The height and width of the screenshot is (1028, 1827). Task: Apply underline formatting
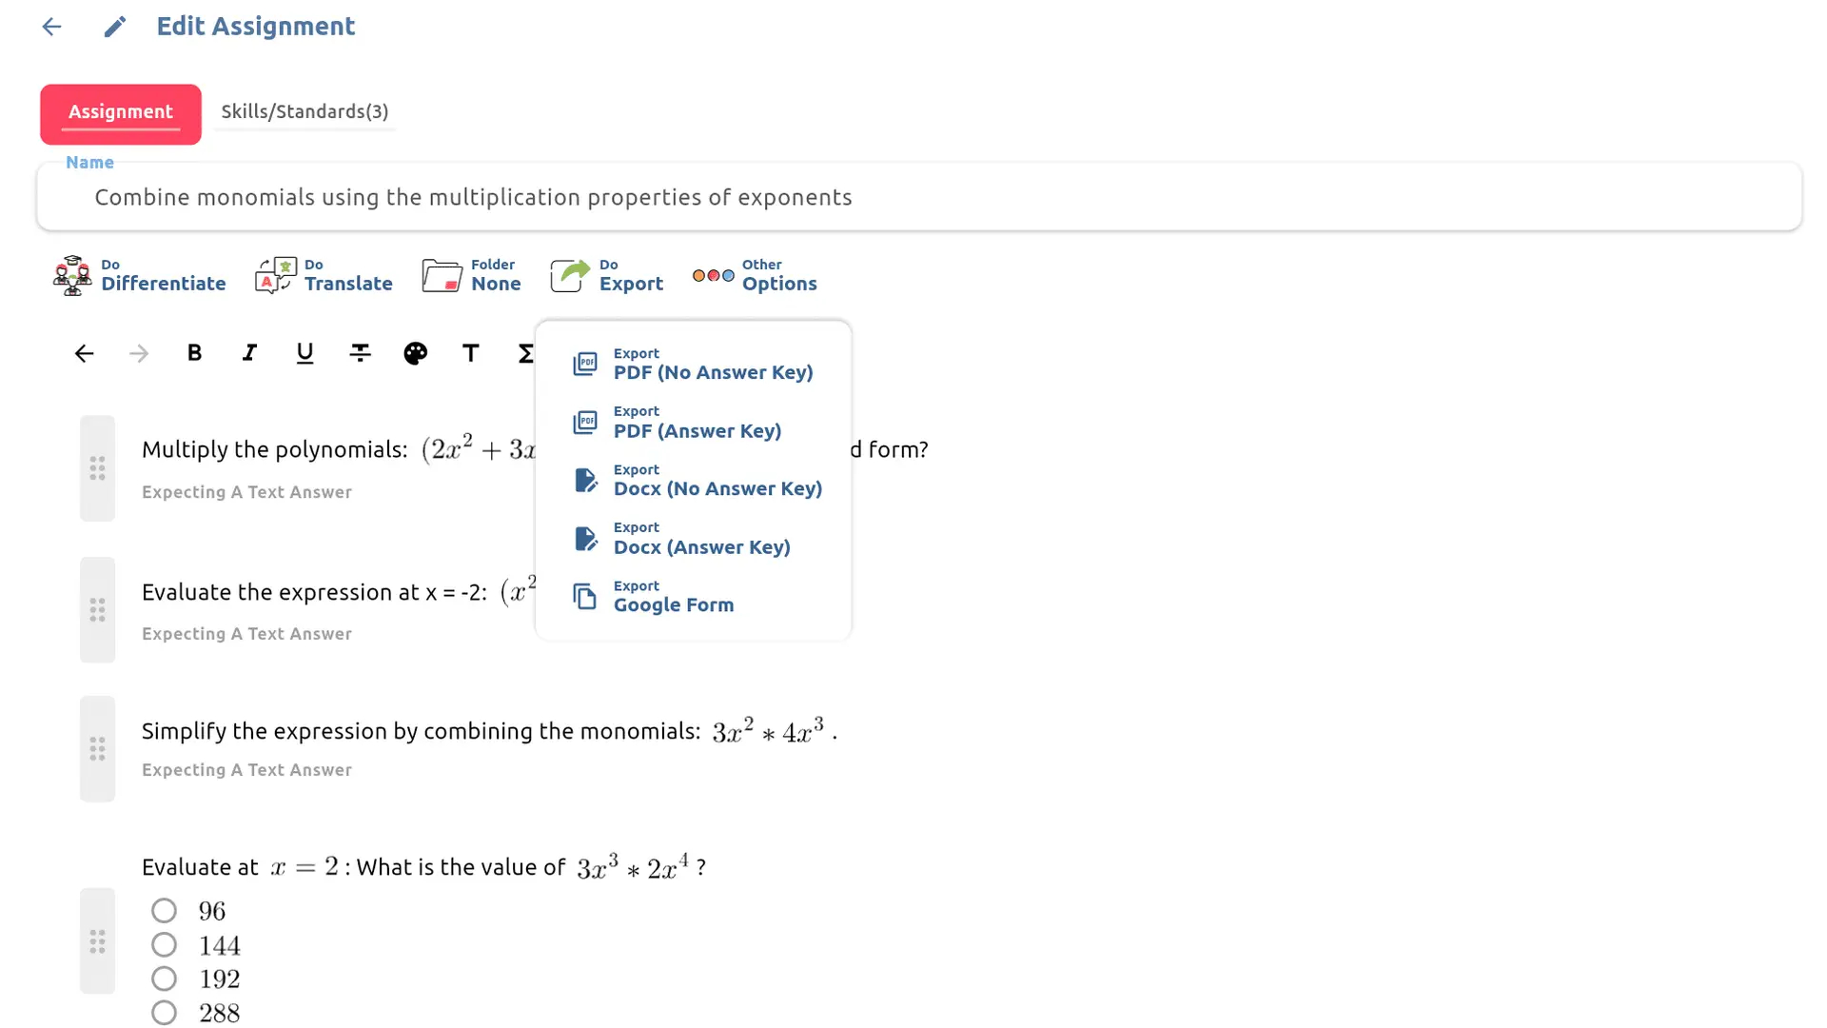(x=304, y=353)
